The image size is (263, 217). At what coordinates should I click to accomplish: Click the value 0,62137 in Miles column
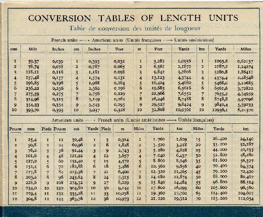point(245,61)
